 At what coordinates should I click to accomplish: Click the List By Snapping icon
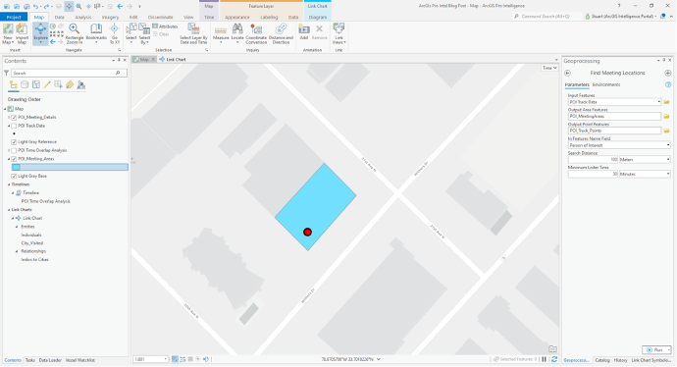58,85
